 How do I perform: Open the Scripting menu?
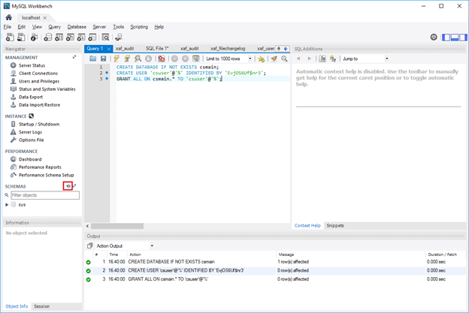[139, 27]
